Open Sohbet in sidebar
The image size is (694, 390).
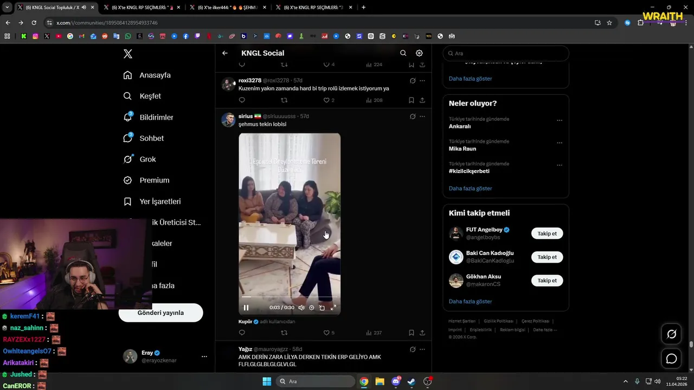[144, 138]
